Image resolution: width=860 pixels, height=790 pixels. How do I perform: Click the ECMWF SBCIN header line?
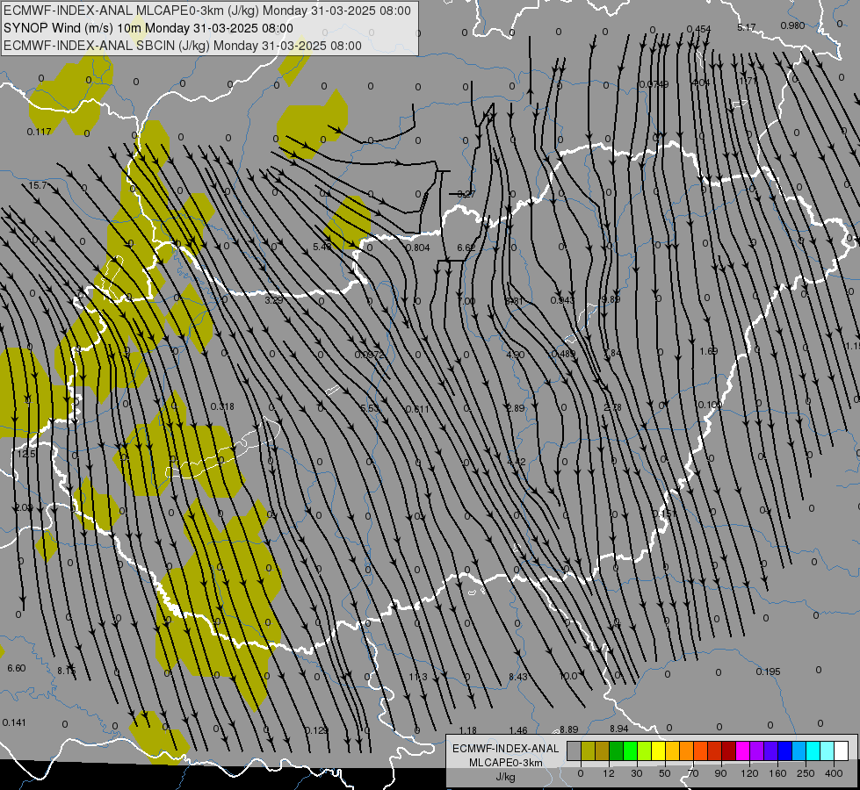183,46
